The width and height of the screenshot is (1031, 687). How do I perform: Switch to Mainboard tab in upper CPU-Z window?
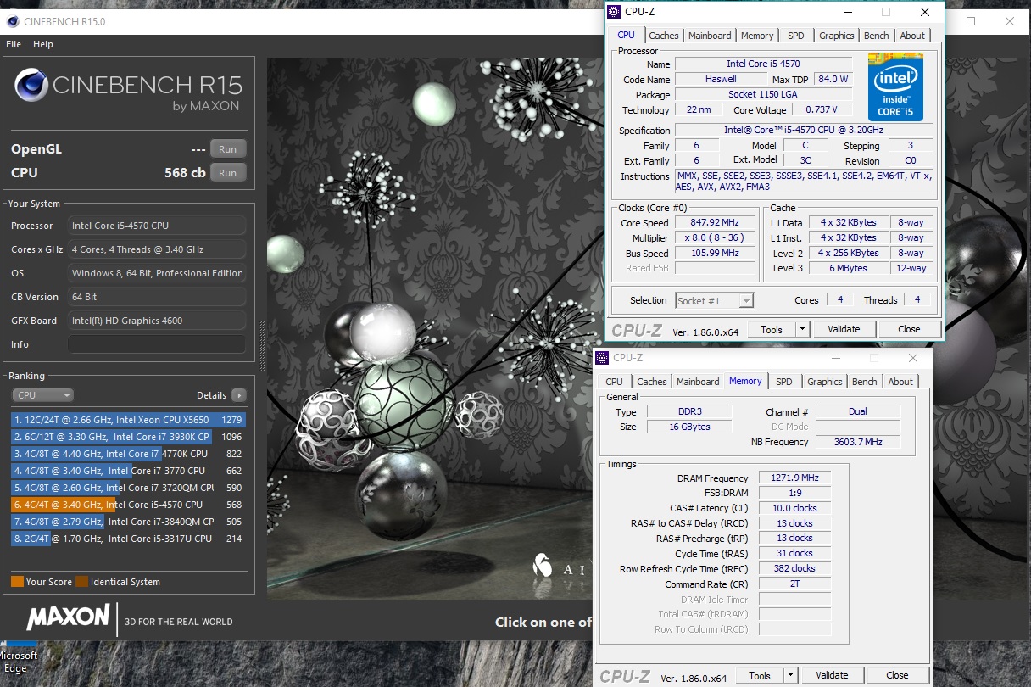(x=710, y=36)
